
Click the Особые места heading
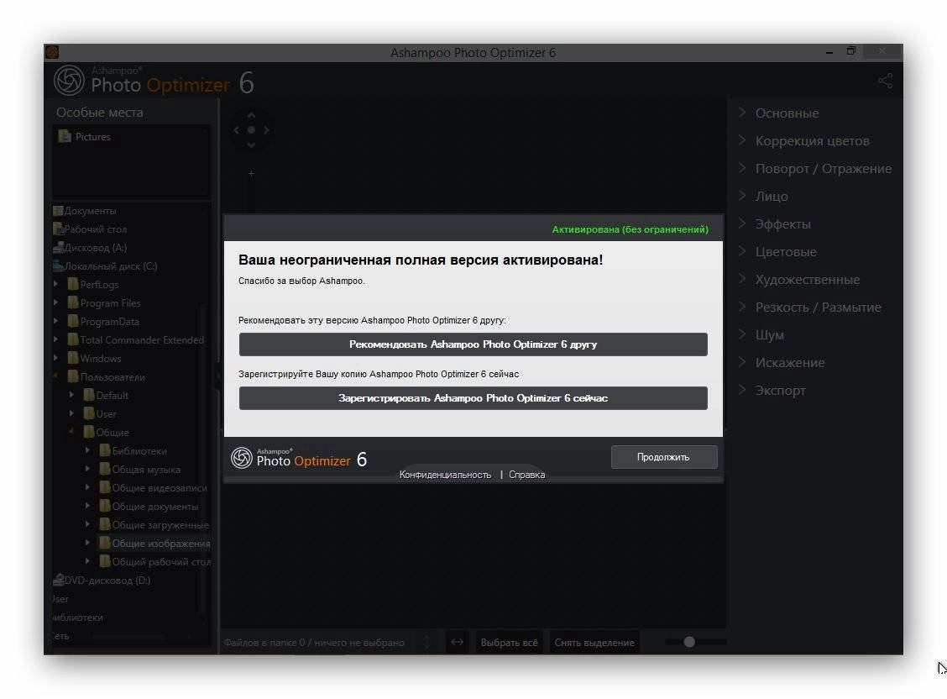(x=100, y=113)
